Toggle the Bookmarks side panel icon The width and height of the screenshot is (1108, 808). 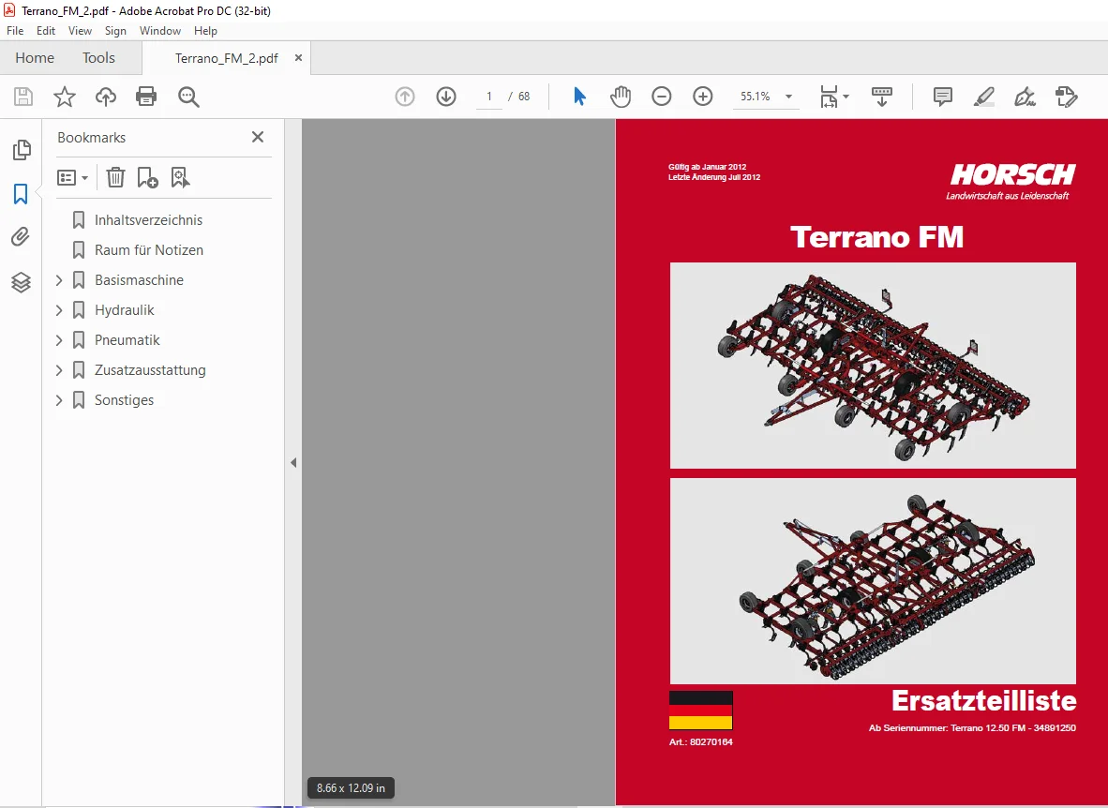[21, 194]
